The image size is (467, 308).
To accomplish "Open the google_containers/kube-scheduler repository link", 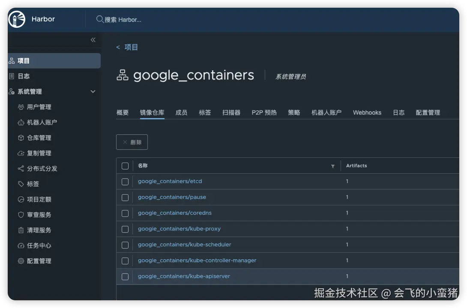I will pyautogui.click(x=184, y=244).
